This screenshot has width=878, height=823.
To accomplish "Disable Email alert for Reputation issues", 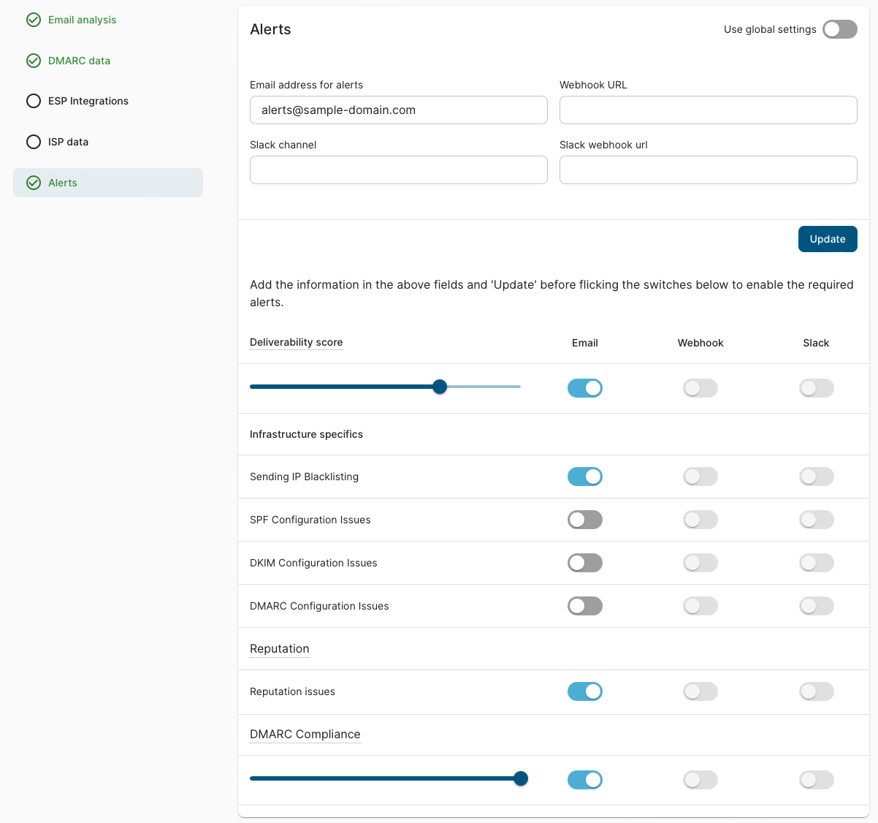I will pyautogui.click(x=585, y=691).
